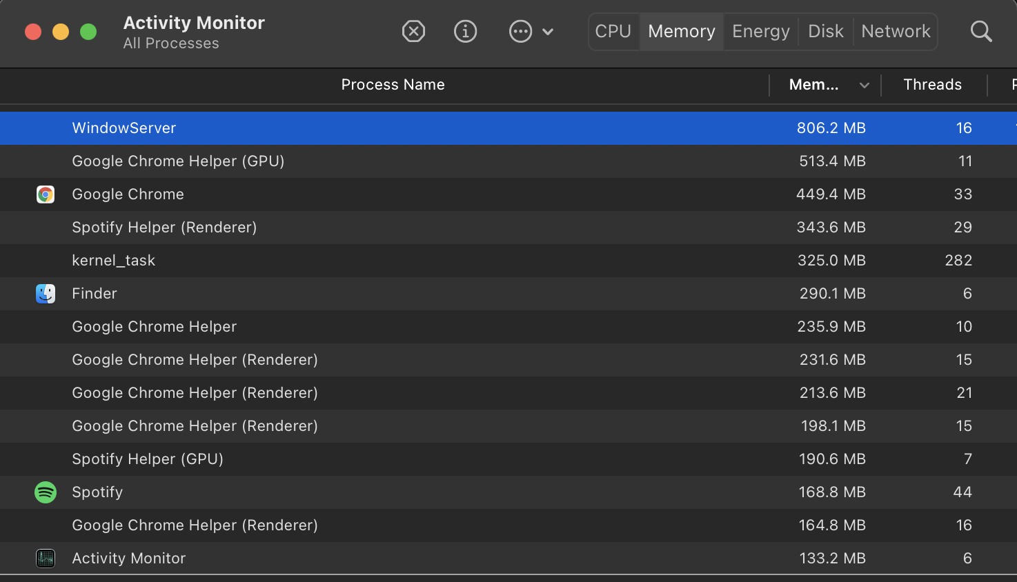
Task: Click the 513.4 MB memory value
Action: click(832, 161)
